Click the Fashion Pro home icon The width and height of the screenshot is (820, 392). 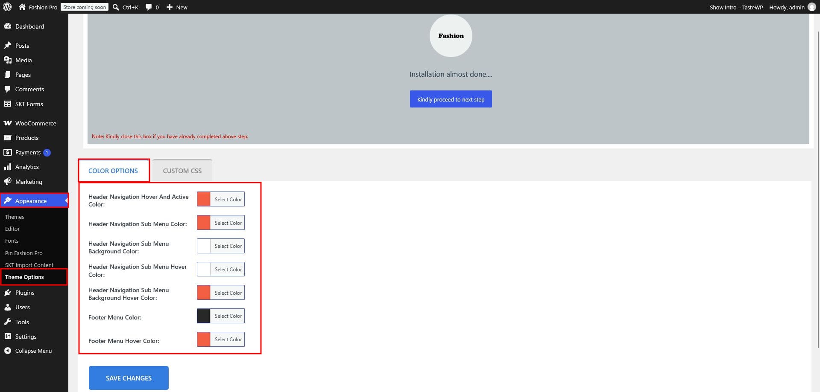(x=22, y=7)
